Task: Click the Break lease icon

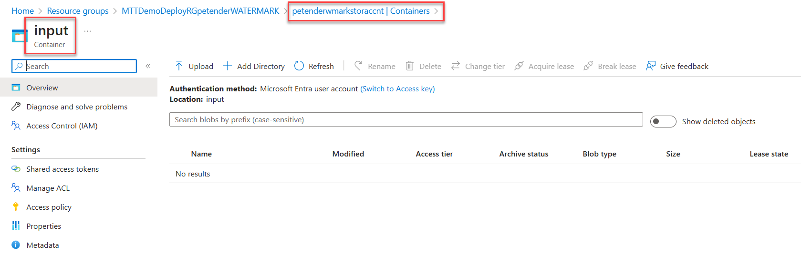Action: click(x=588, y=66)
